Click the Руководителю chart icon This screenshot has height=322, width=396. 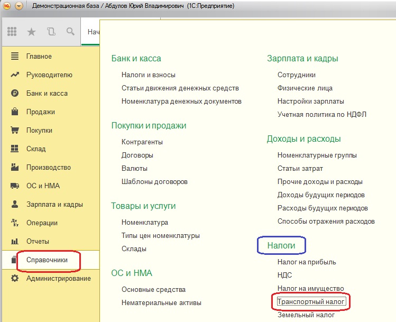point(15,75)
